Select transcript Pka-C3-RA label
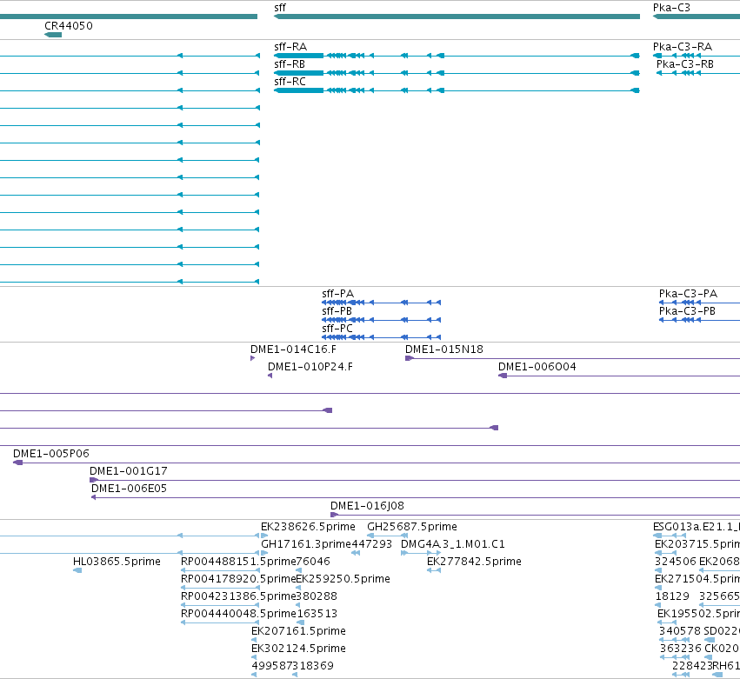Viewport: 740px width, 679px height. coord(683,47)
